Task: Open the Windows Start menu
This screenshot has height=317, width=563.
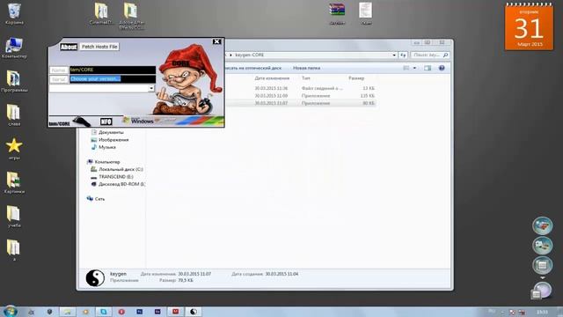Action: (x=10, y=311)
